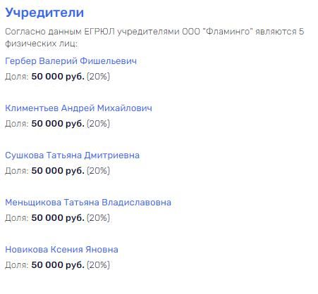Click the Учредители section heading
Viewport: 318px width, 294px height.
pyautogui.click(x=44, y=13)
